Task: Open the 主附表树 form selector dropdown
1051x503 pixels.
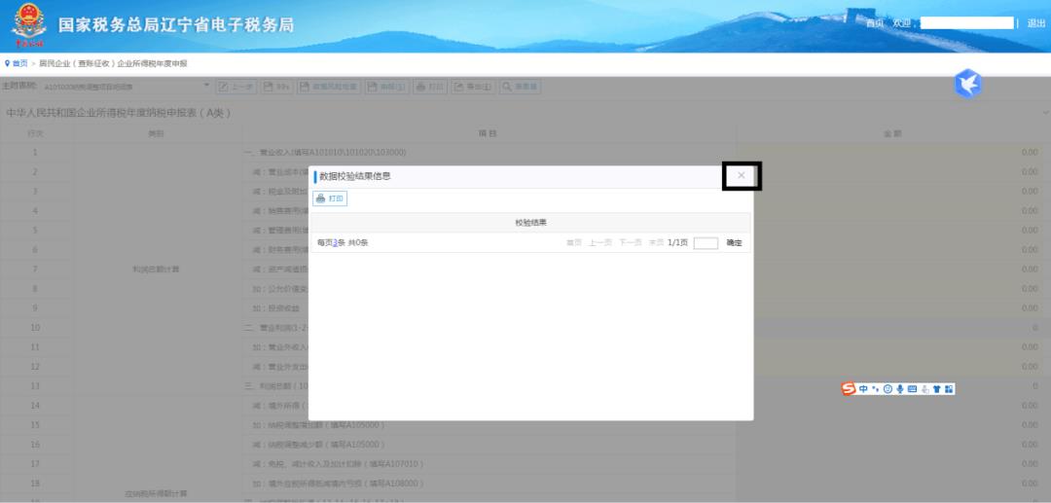Action: (x=127, y=87)
